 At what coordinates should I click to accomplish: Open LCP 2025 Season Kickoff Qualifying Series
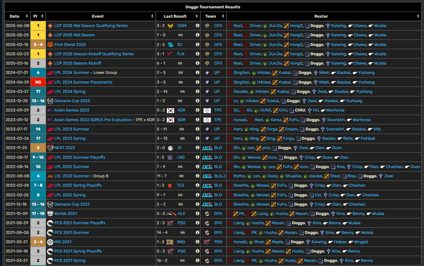pyautogui.click(x=94, y=54)
